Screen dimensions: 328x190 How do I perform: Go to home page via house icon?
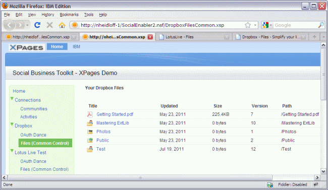coord(62,25)
